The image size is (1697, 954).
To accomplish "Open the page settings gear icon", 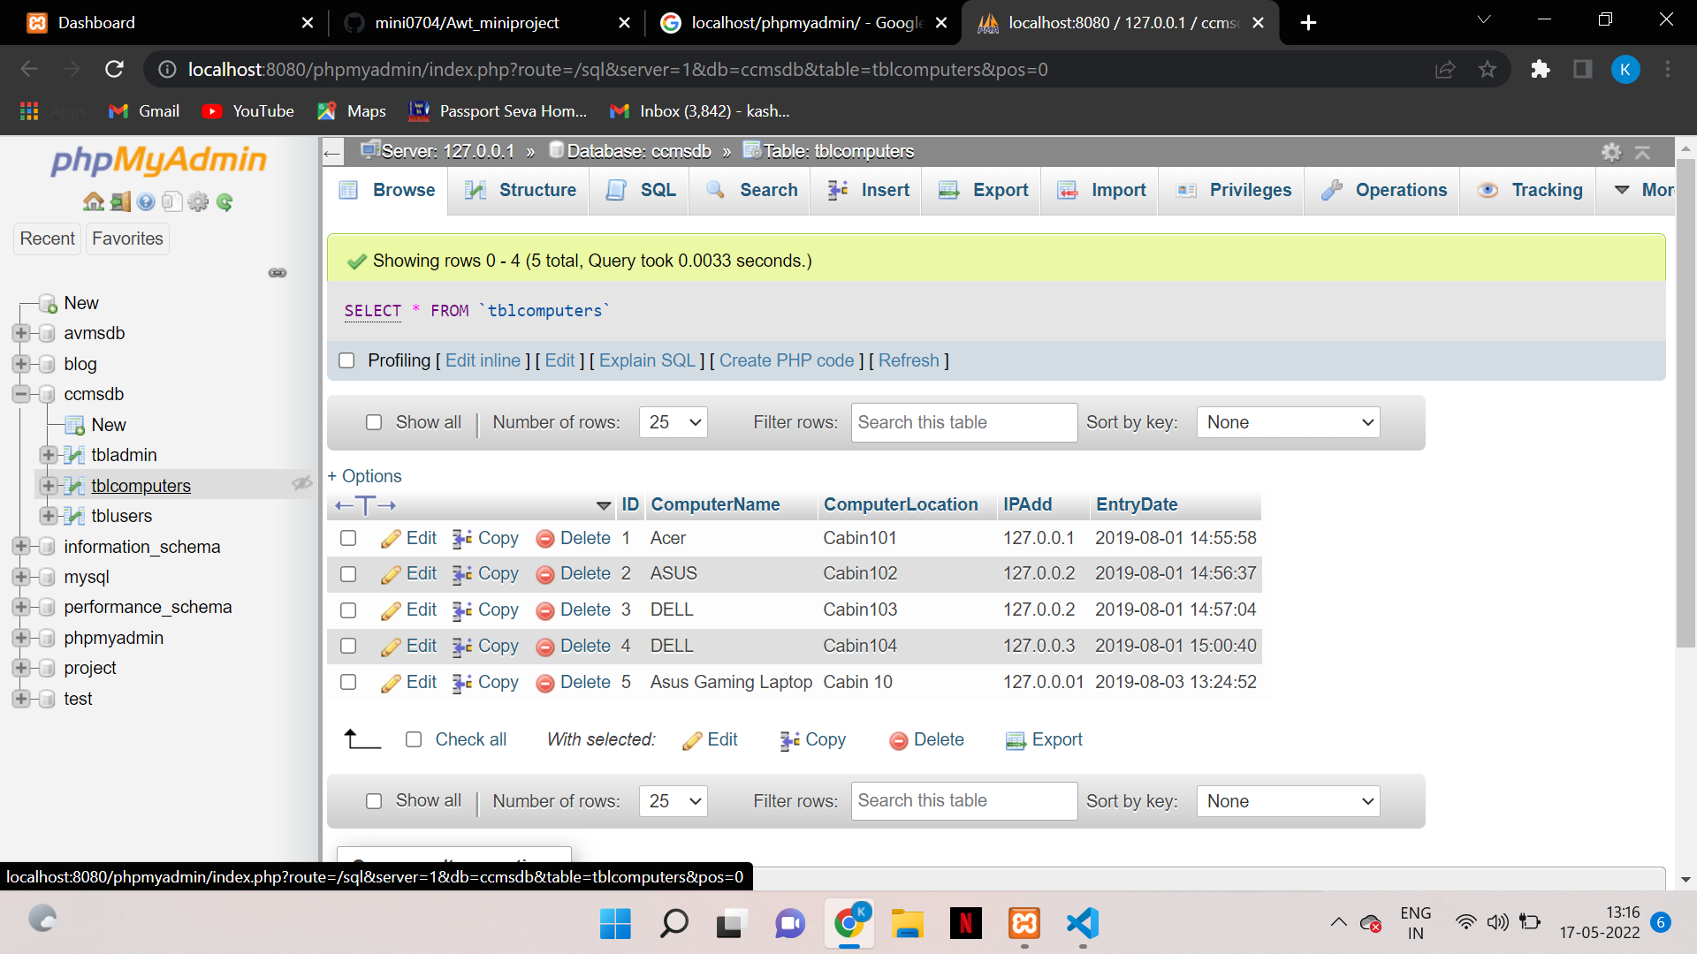I will pos(1611,152).
